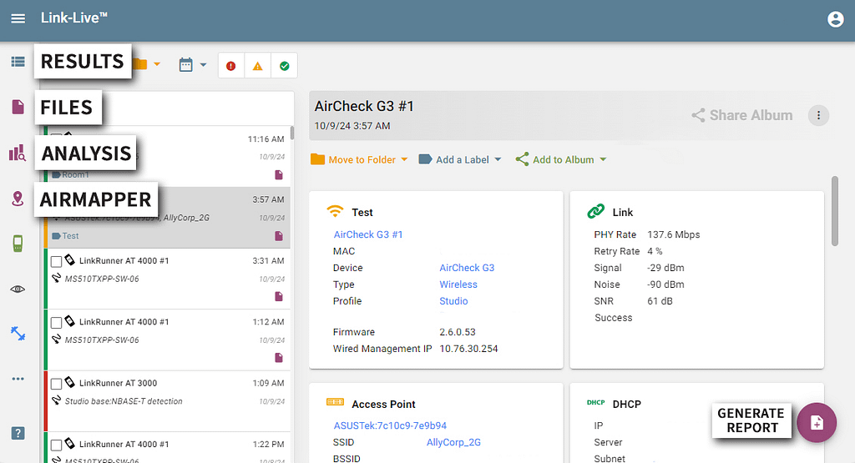
Task: Expand the Add a Label dropdown
Action: point(460,159)
